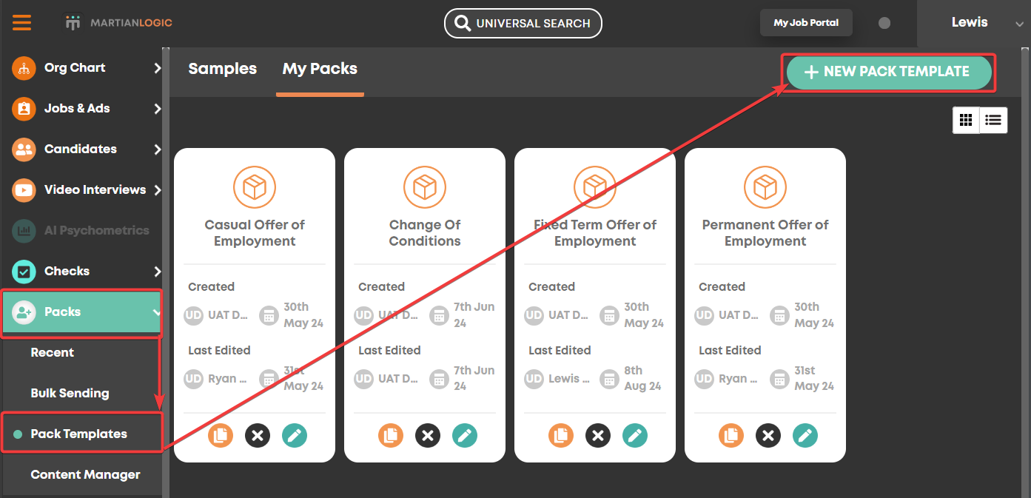Switch to grid view

966,120
